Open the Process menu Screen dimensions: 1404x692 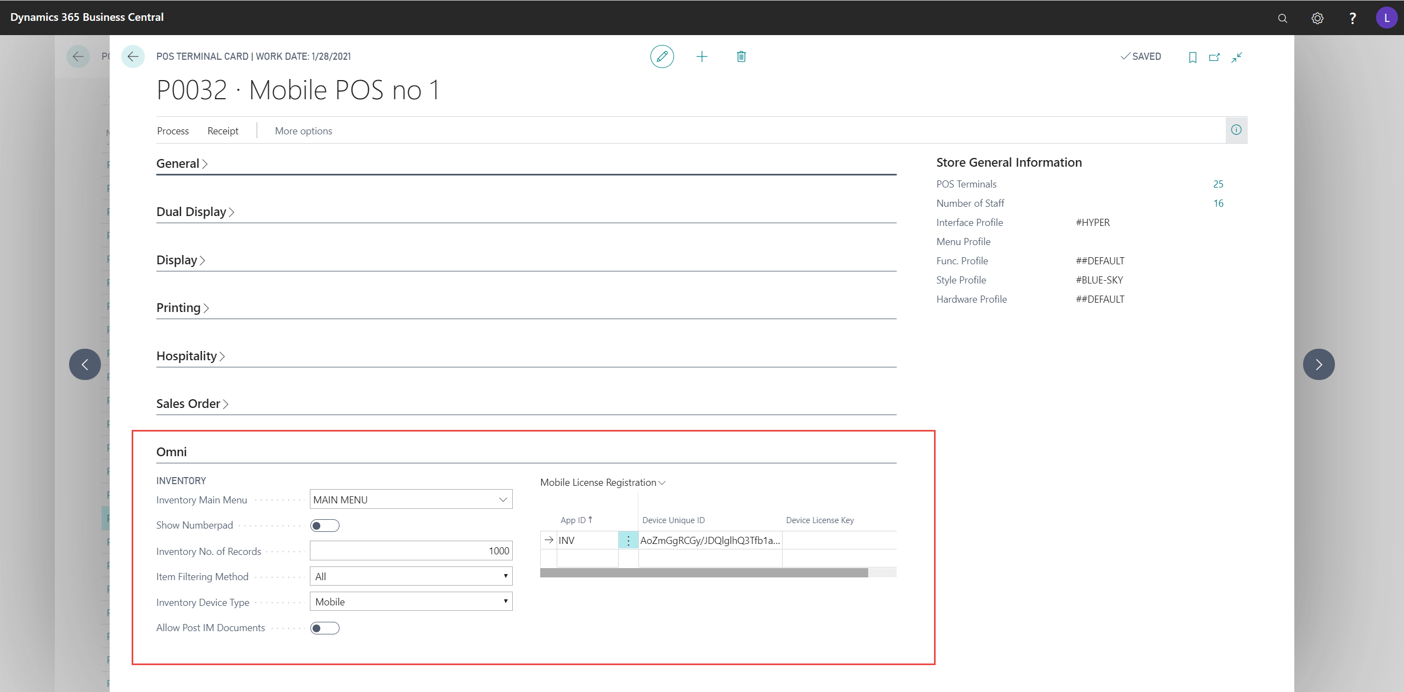[x=173, y=131]
